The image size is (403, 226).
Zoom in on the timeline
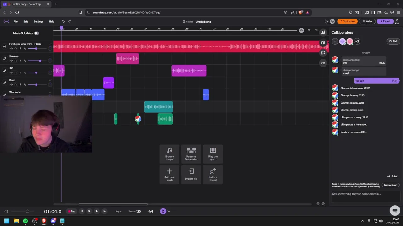318,204
